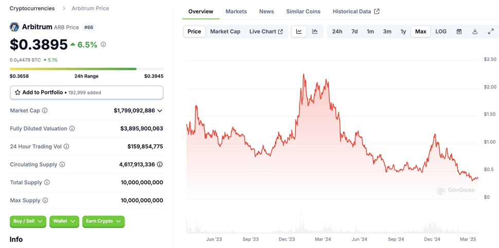This screenshot has height=248, width=499.
Task: Set chart range to 1y
Action: [x=403, y=31]
